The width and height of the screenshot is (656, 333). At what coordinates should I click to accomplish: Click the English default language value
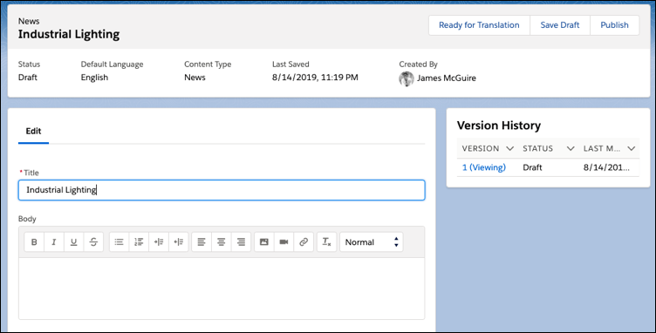(94, 78)
